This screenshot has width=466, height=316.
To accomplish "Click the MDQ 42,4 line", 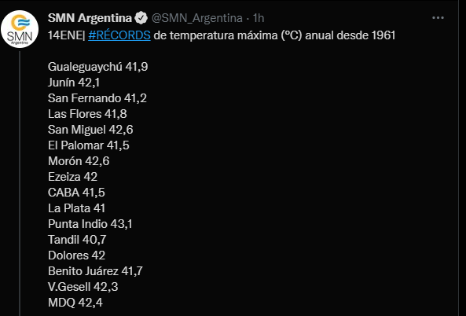I will click(x=75, y=303).
